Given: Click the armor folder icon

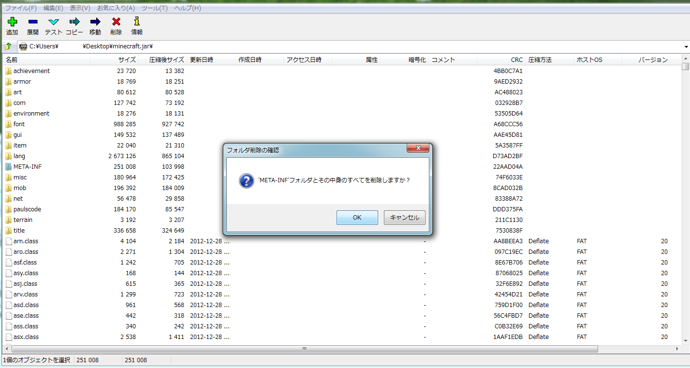Looking at the screenshot, I should [8, 81].
